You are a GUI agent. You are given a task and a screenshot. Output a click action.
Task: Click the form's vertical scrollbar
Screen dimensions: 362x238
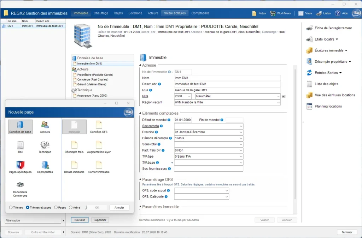tap(295, 134)
